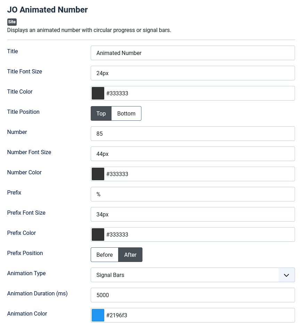
Task: Click the Number input field
Action: (193, 134)
